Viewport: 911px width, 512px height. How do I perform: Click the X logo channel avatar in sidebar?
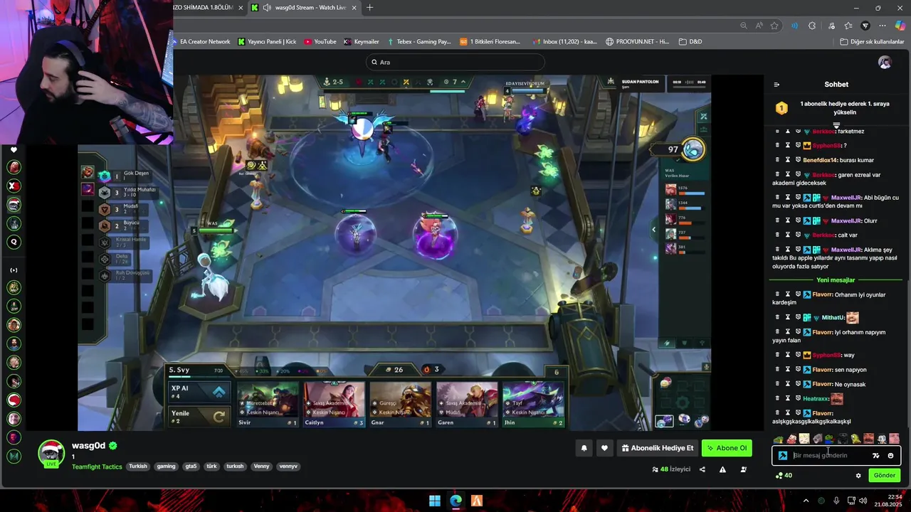14,186
